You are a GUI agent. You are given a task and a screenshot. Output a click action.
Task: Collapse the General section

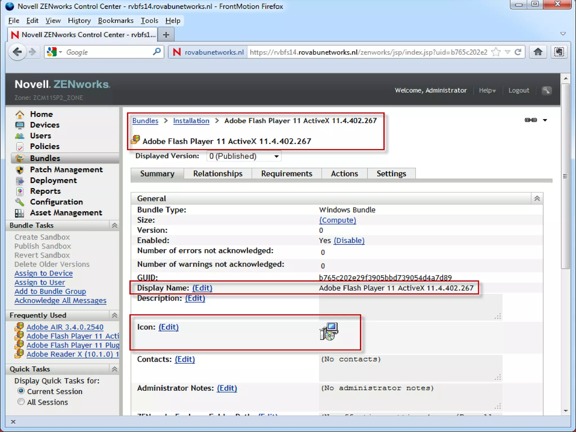(537, 199)
